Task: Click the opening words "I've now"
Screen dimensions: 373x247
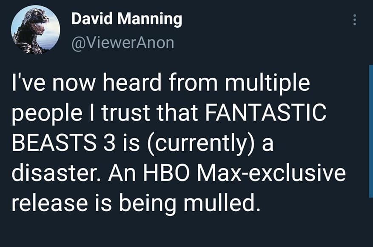Action: click(53, 82)
